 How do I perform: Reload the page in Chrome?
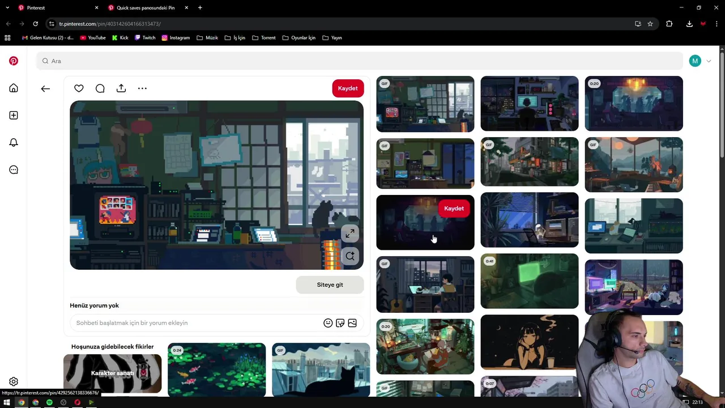[35, 24]
